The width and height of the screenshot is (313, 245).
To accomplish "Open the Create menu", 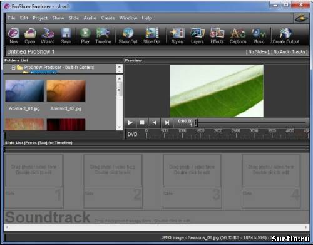I will tap(108, 18).
